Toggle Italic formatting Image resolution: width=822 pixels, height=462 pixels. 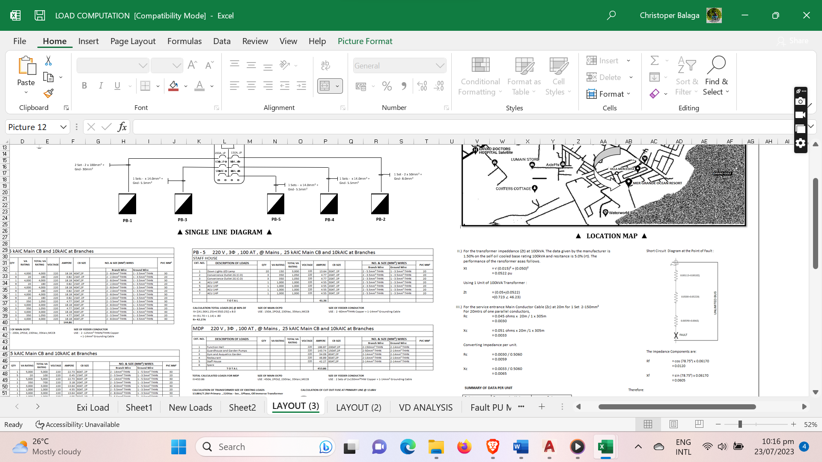tap(101, 86)
